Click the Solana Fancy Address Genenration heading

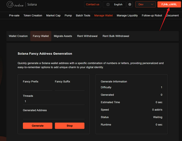click(x=45, y=54)
